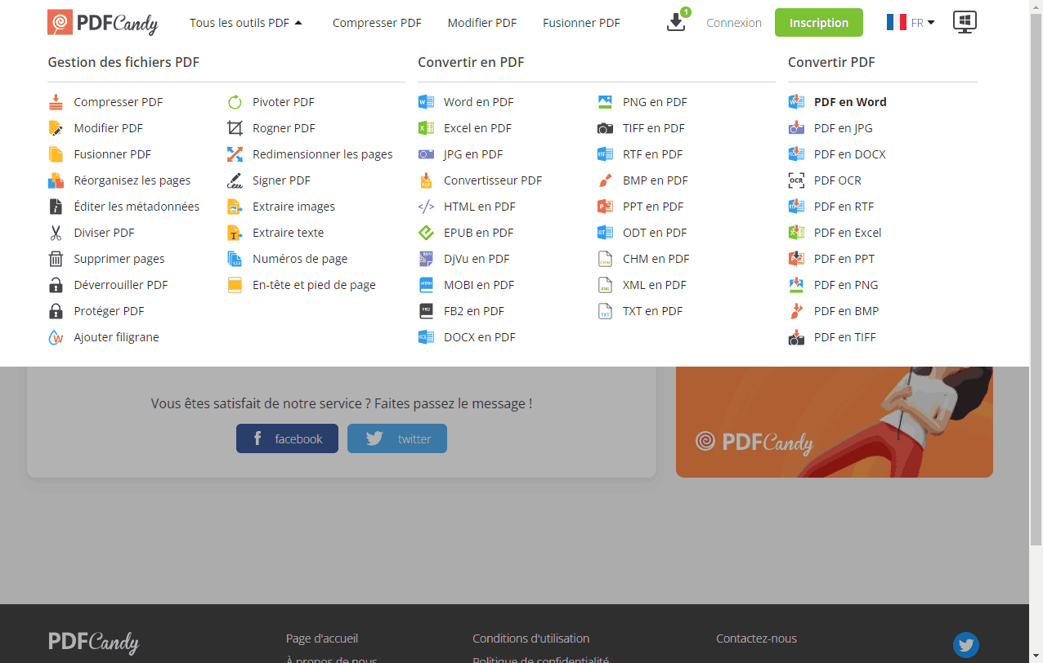Viewport: 1043px width, 663px height.
Task: Click the Extraire texte icon
Action: coord(235,233)
